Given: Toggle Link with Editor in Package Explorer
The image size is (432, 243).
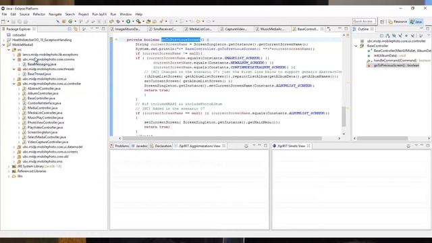Looking at the screenshot, I should pos(76,29).
